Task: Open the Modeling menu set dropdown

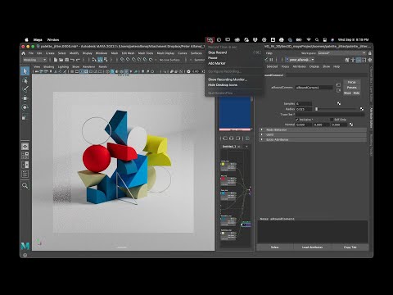Action: 34,60
